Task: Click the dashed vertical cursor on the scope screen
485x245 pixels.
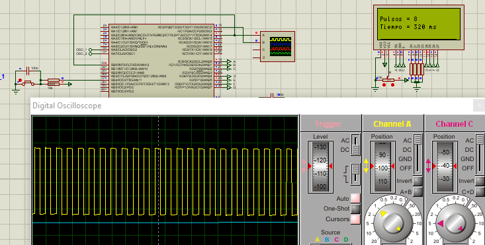Action: tap(159, 180)
